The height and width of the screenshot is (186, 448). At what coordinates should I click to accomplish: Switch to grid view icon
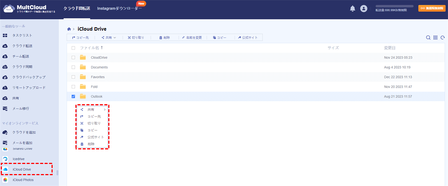(435, 38)
